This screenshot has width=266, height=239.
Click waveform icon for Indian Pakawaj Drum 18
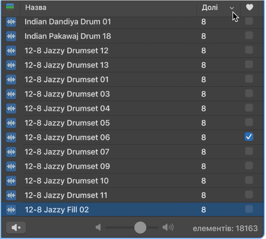(11, 36)
